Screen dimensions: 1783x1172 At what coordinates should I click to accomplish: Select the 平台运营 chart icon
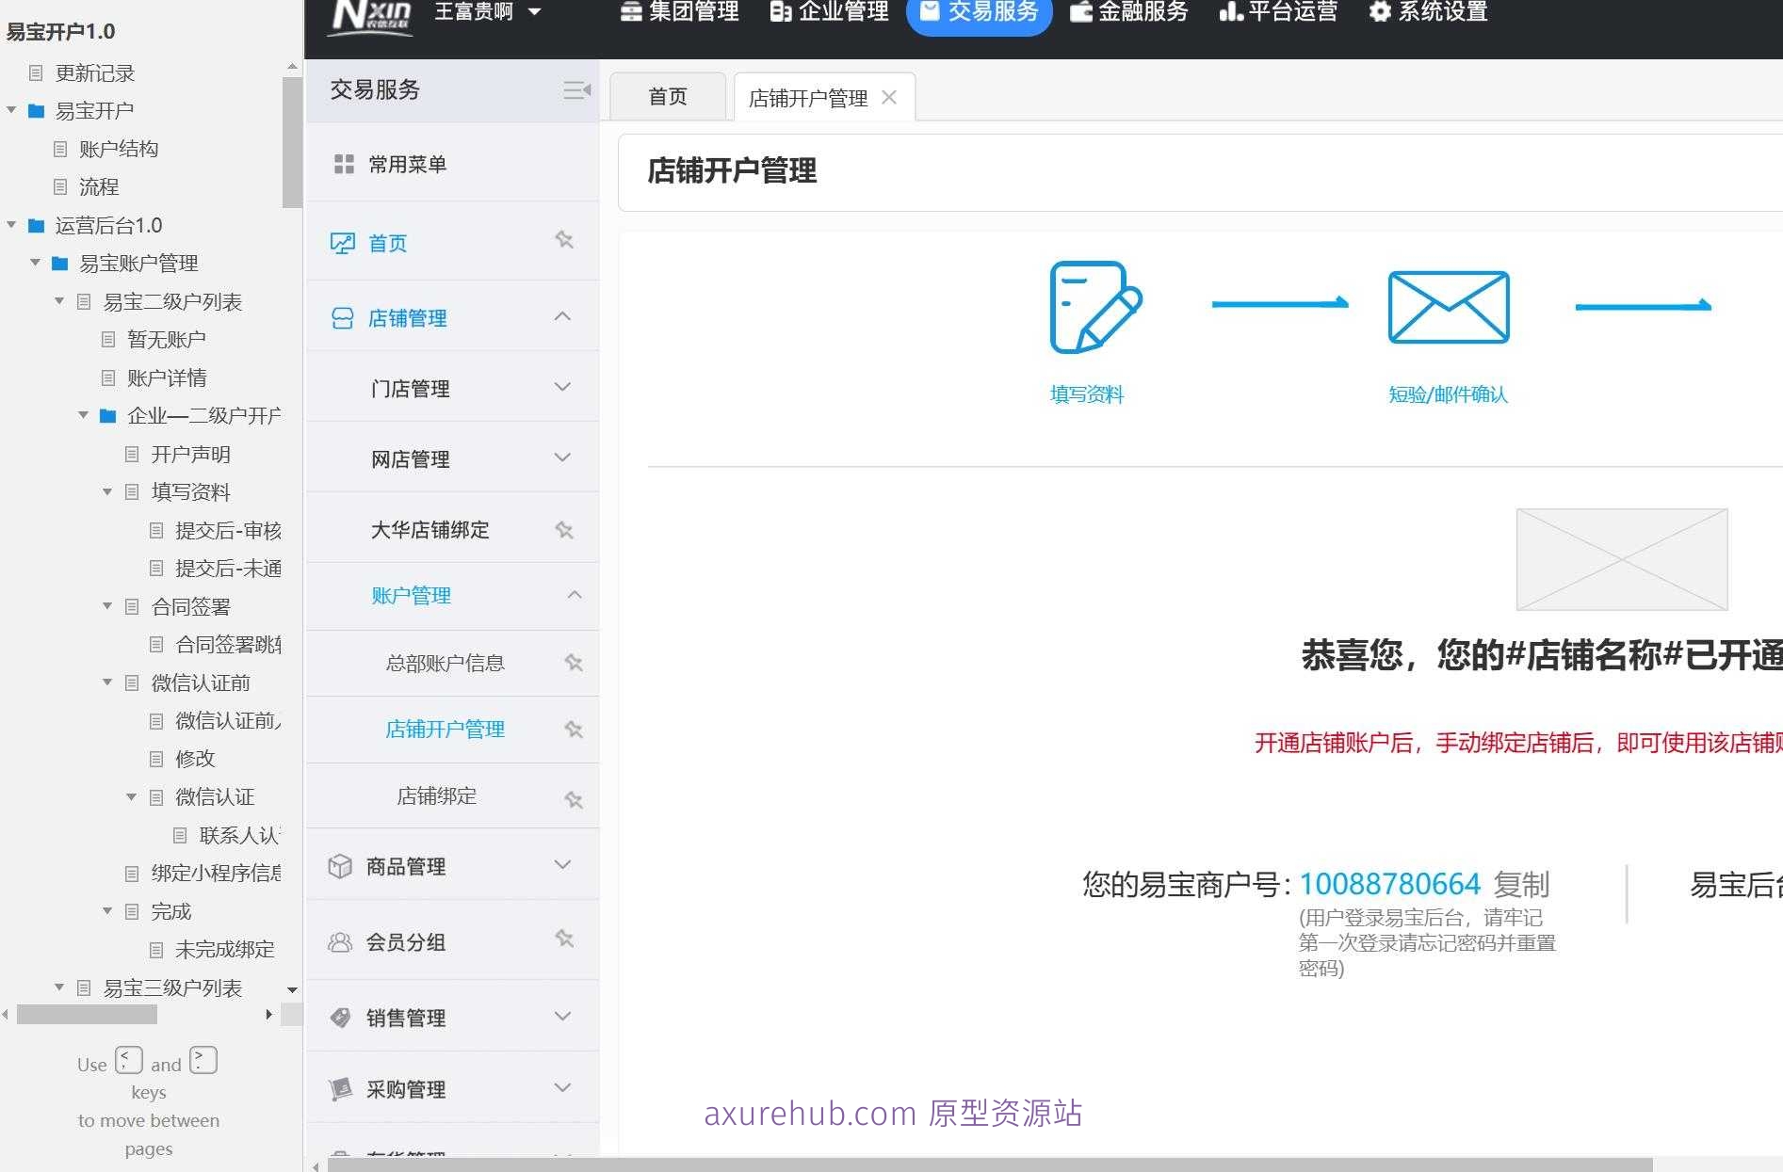coord(1230,12)
